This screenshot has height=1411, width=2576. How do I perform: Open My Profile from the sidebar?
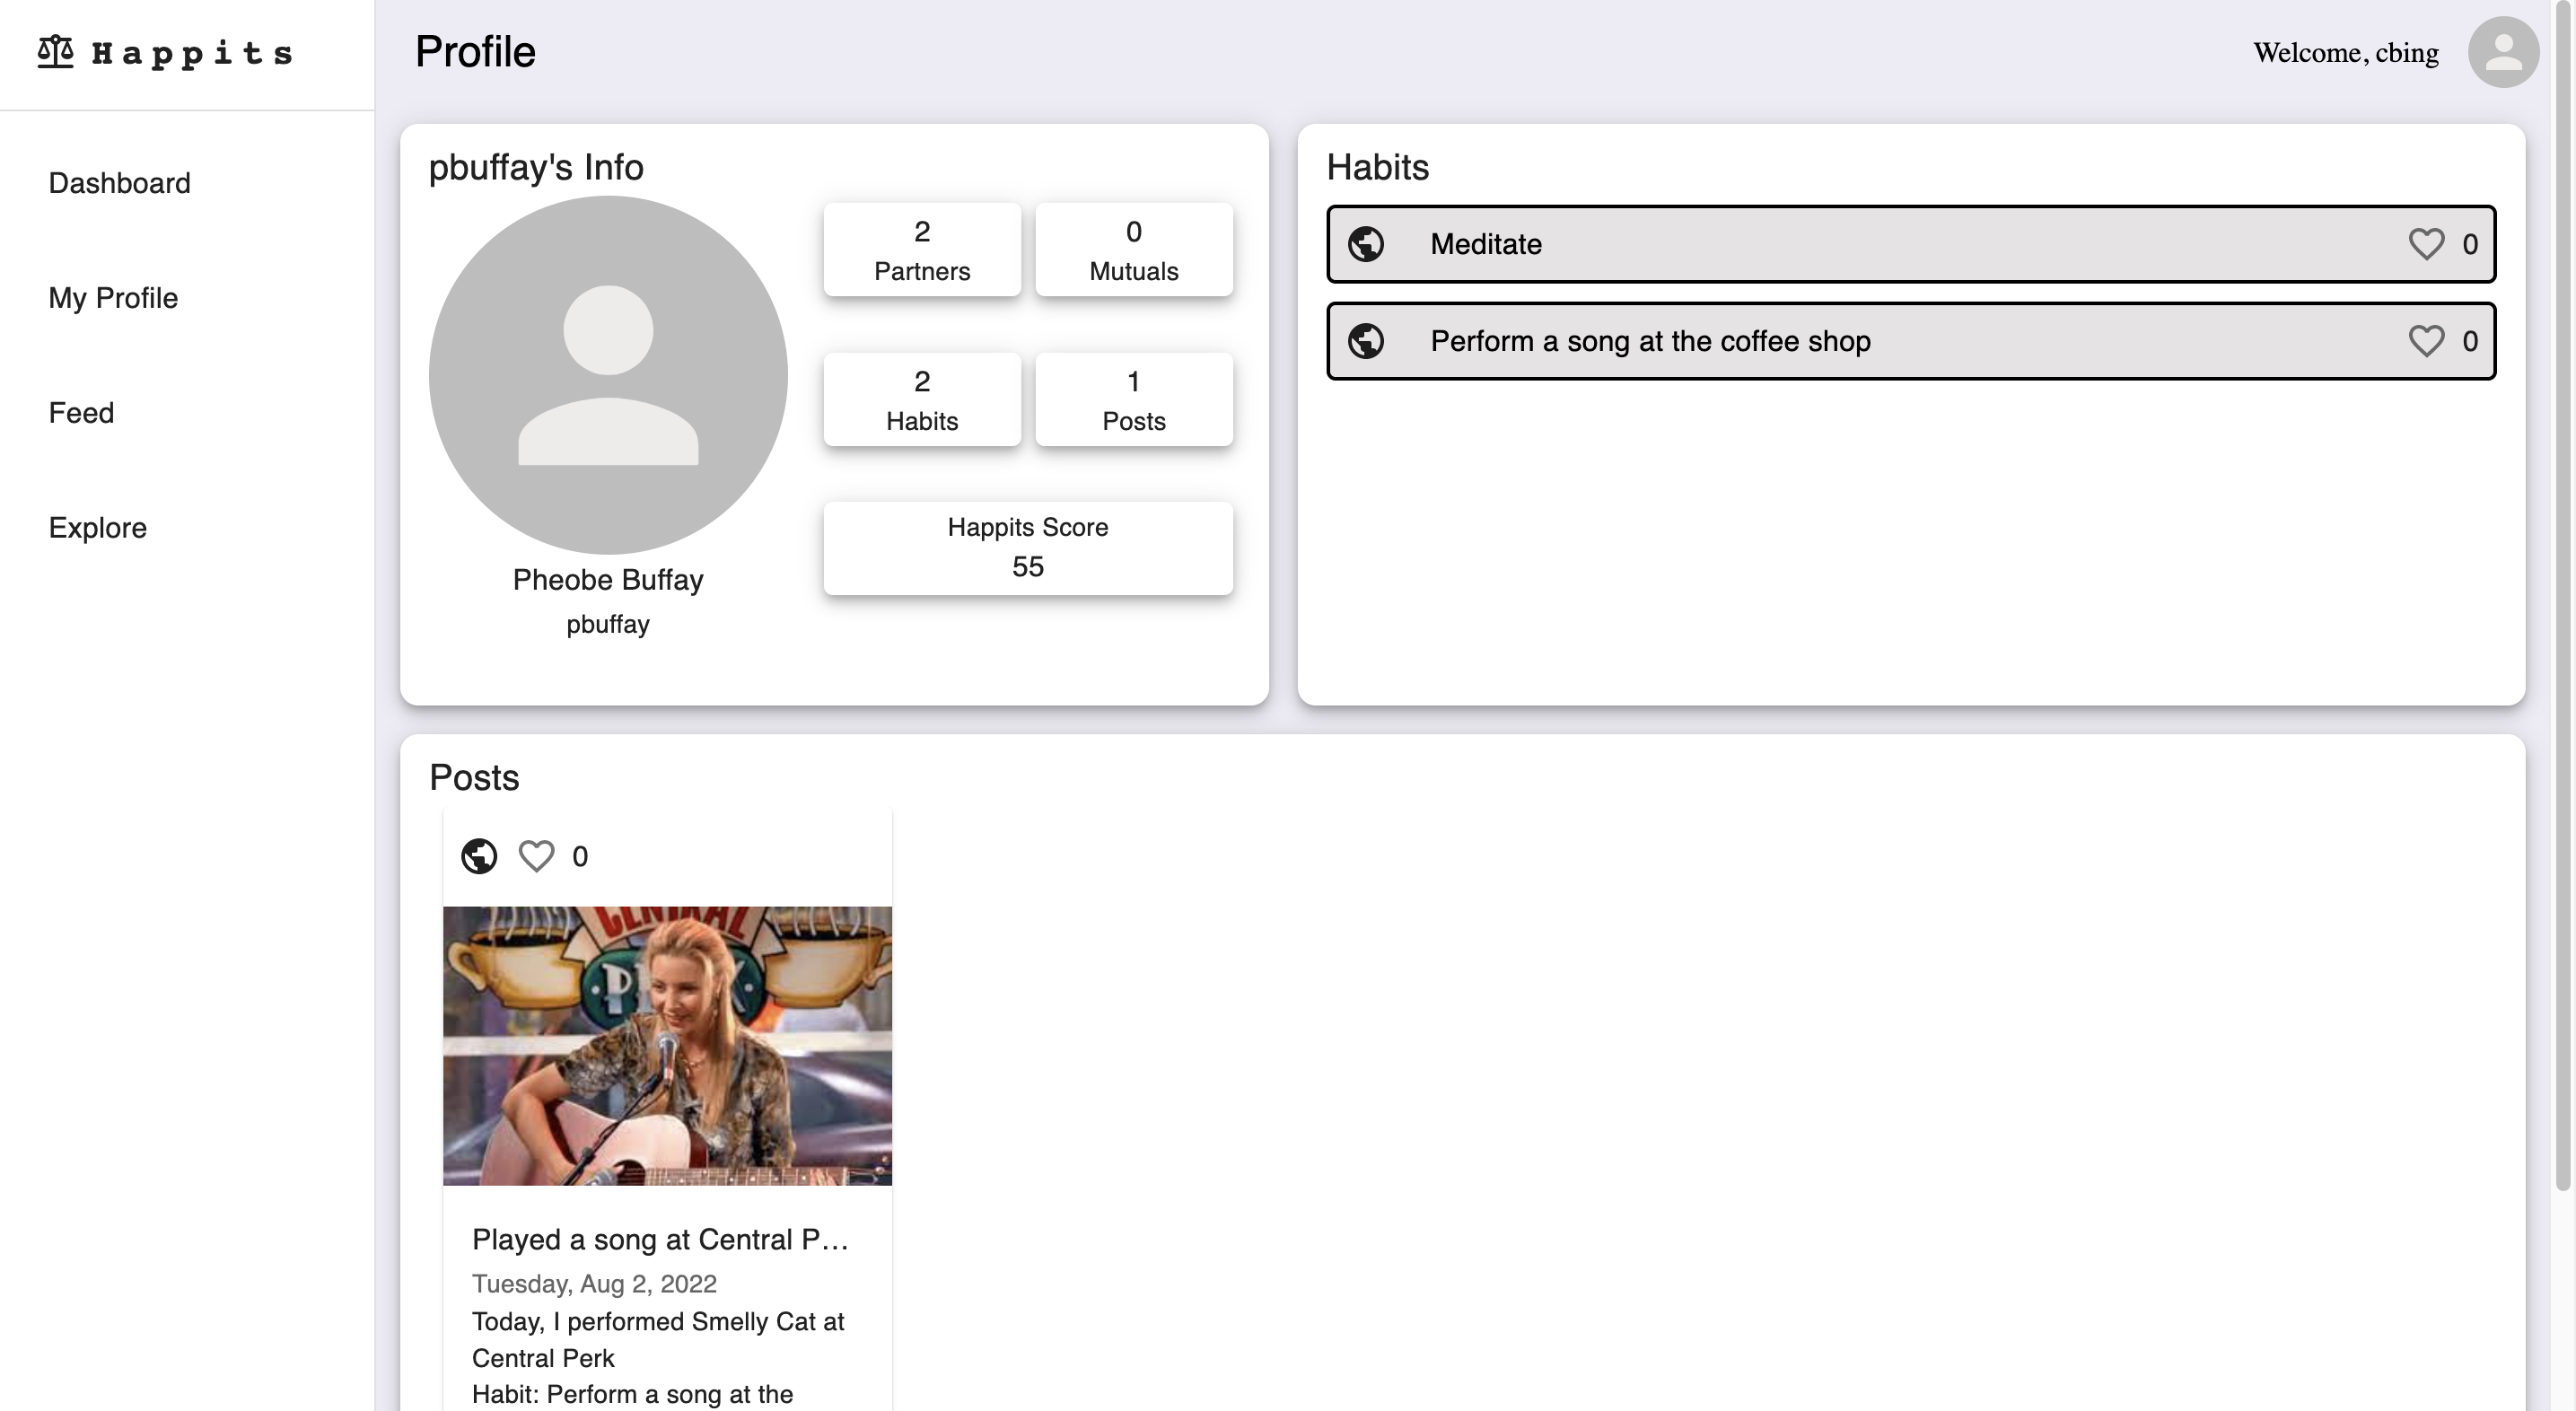tap(113, 298)
